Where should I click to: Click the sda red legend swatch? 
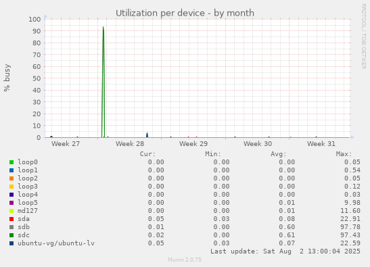click(11, 219)
